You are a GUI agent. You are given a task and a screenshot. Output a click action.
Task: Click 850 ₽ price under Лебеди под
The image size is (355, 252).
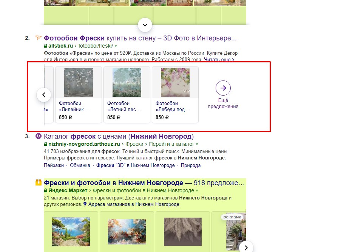(x=162, y=117)
